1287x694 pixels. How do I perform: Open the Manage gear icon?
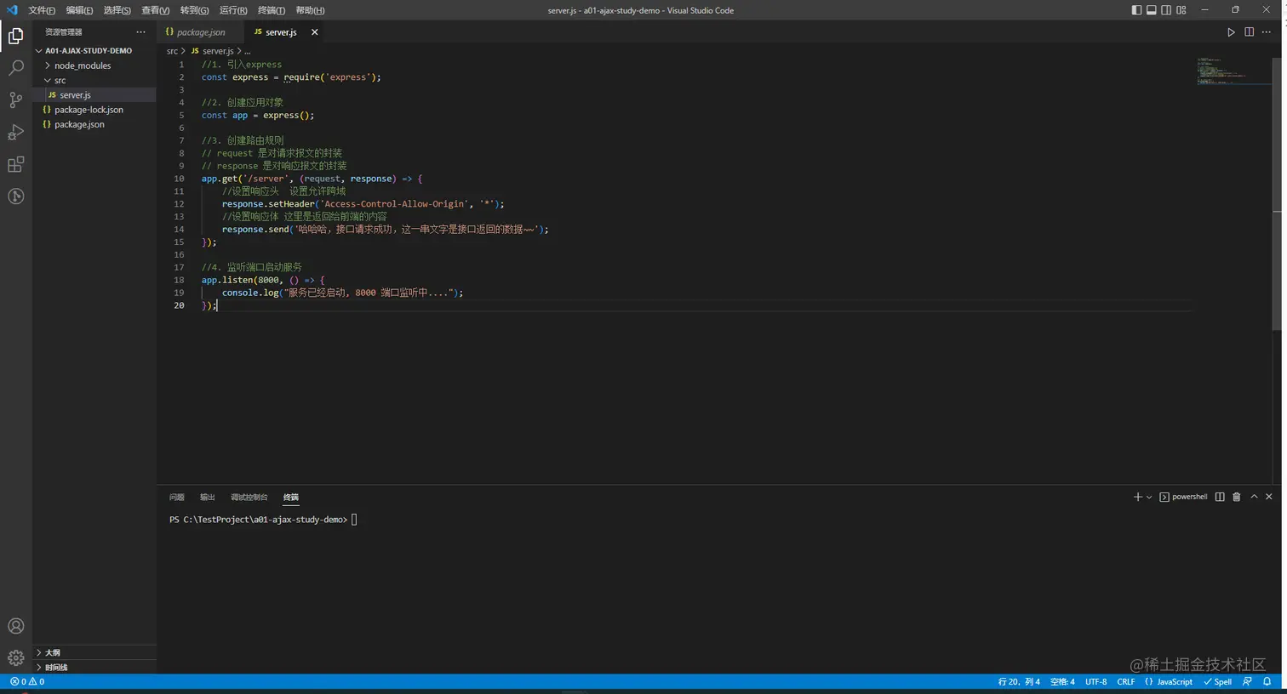click(x=15, y=657)
